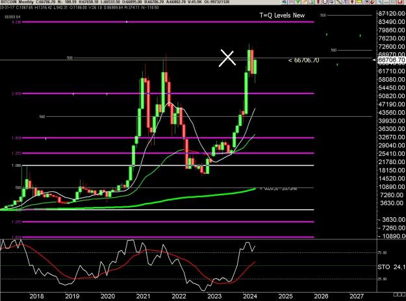Select the white X marker on the chart
The image size is (406, 301).
point(227,58)
